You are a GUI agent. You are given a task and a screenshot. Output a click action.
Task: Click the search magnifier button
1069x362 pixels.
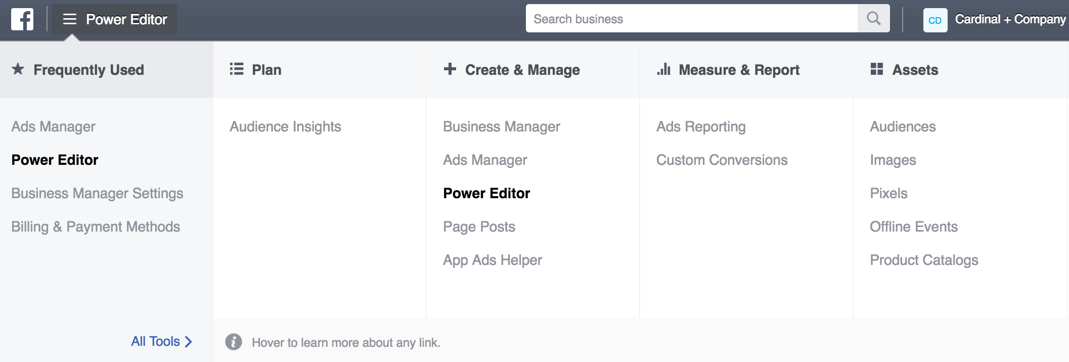pos(873,19)
